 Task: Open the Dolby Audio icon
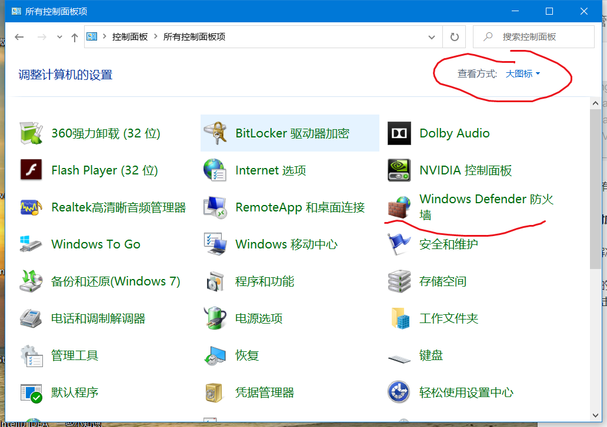(x=399, y=133)
